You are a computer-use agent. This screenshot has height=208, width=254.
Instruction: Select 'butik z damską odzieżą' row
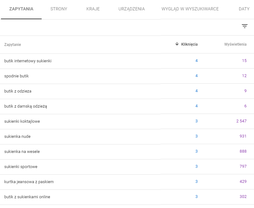pos(26,106)
